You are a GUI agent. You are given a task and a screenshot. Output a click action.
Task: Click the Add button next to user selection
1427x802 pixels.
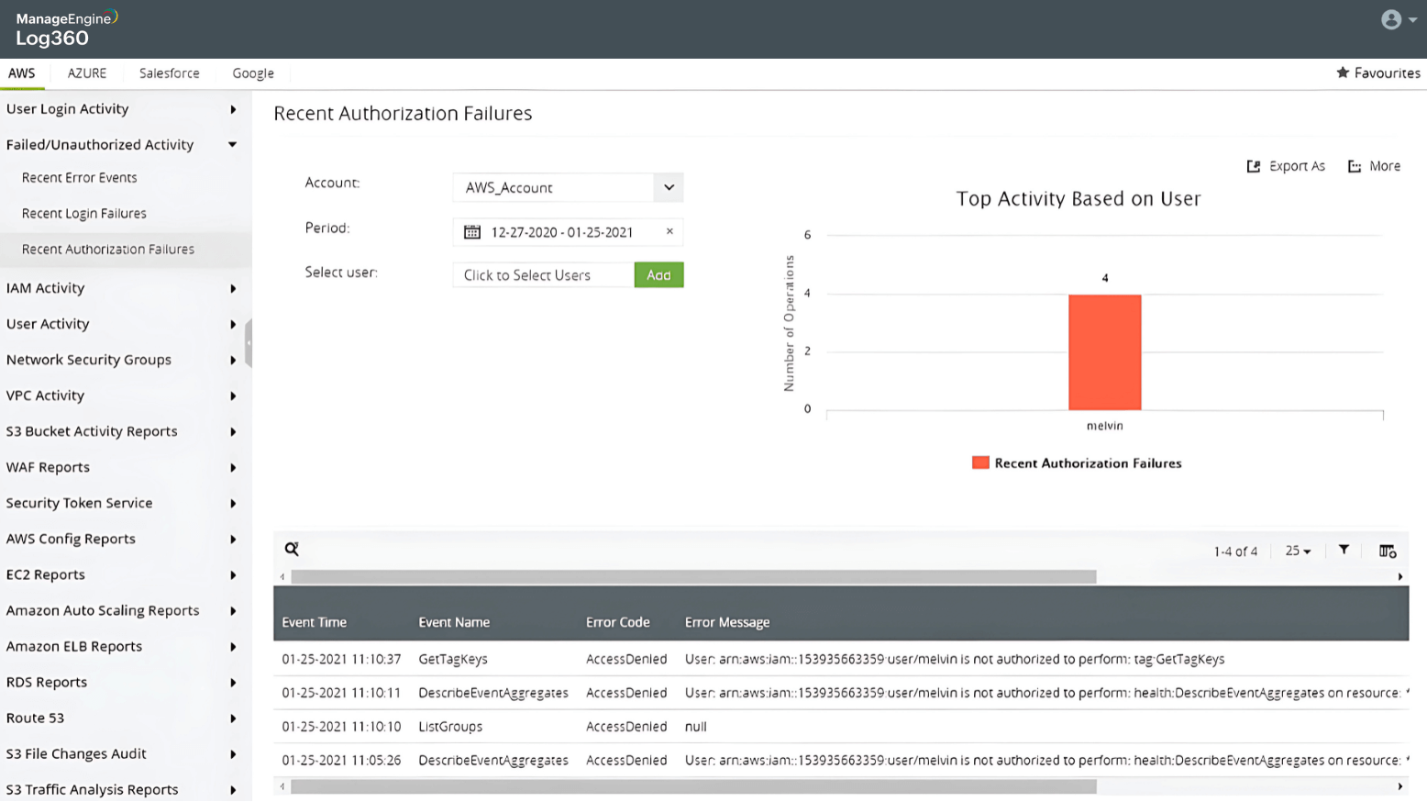[658, 274]
